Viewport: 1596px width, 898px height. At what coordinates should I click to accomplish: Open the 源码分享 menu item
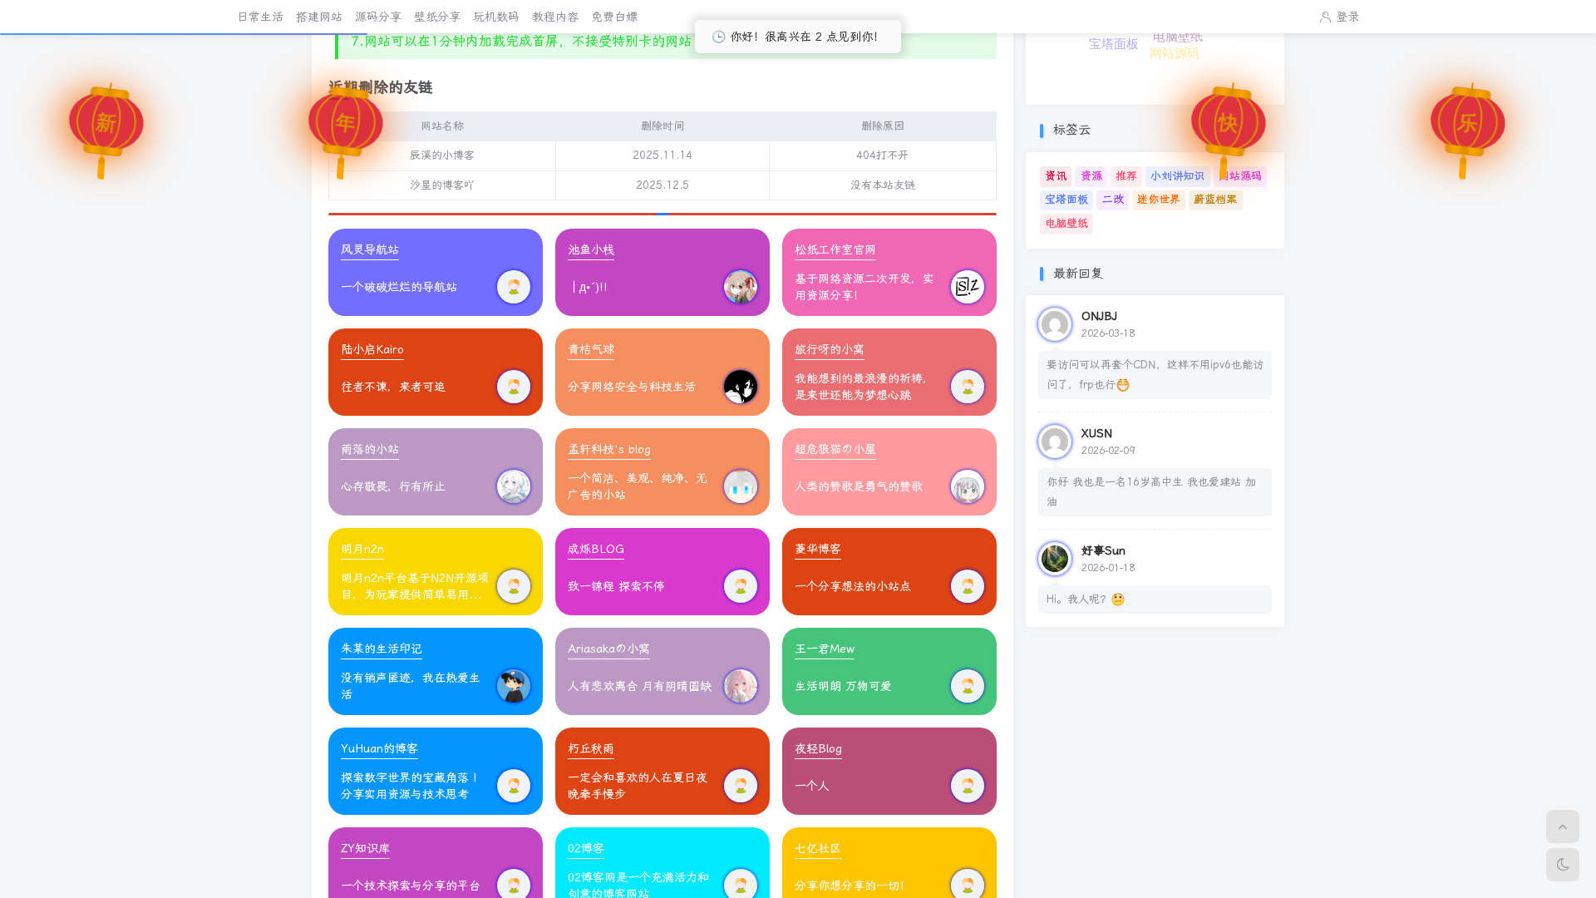click(x=378, y=17)
